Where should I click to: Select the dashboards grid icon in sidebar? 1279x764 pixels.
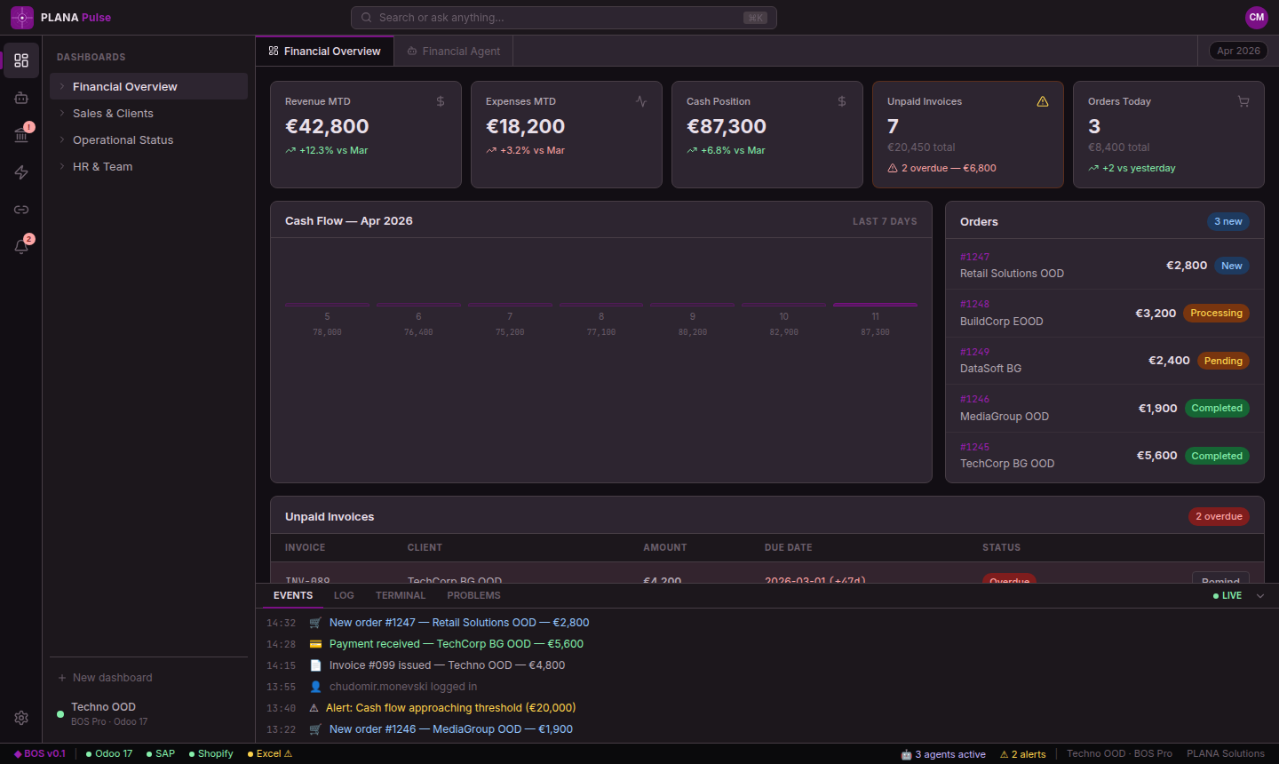21,60
